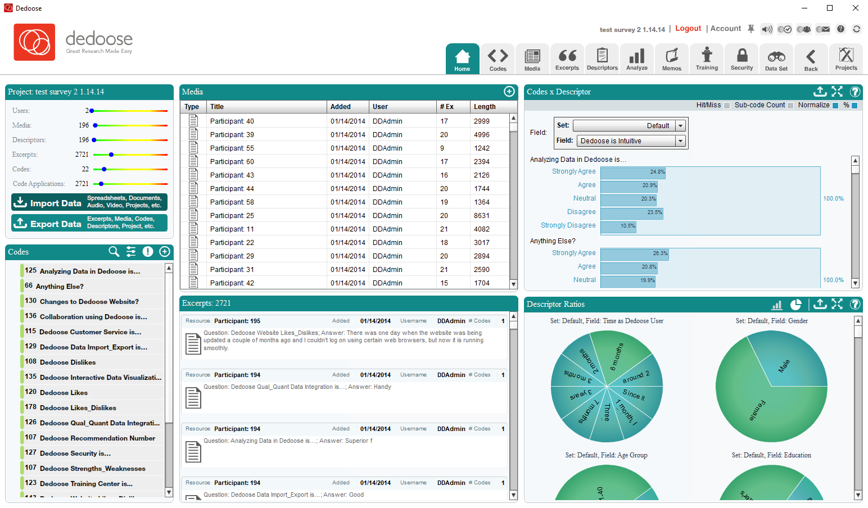This screenshot has width=868, height=508.
Task: Open the Analyze tab
Action: coord(637,59)
